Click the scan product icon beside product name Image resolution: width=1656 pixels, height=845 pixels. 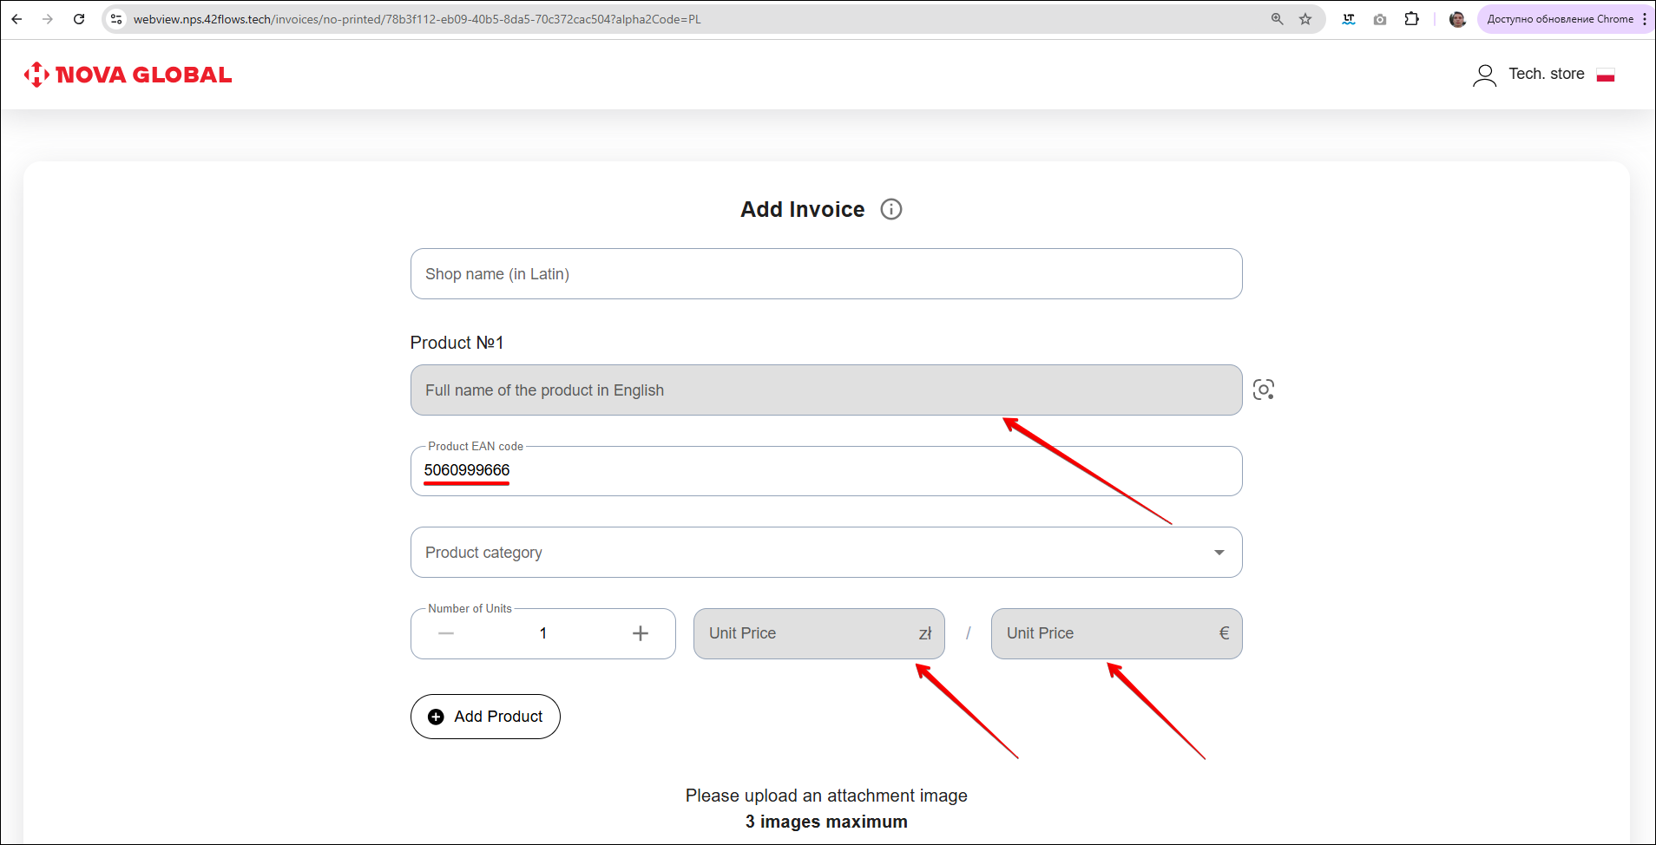1263,390
